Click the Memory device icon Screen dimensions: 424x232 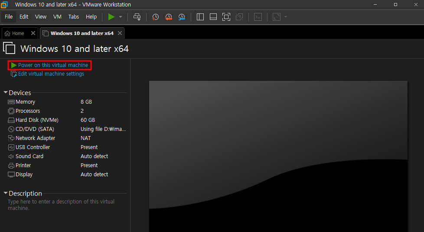click(x=11, y=102)
